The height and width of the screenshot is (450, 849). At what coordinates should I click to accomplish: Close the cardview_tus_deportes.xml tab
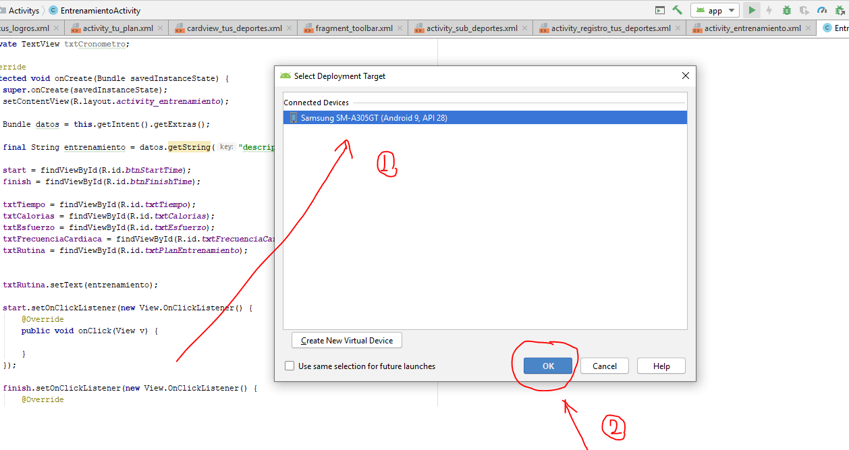(x=289, y=28)
